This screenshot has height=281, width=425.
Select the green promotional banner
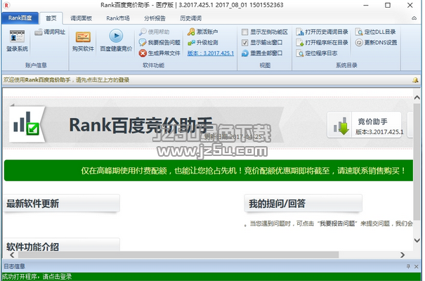click(209, 171)
